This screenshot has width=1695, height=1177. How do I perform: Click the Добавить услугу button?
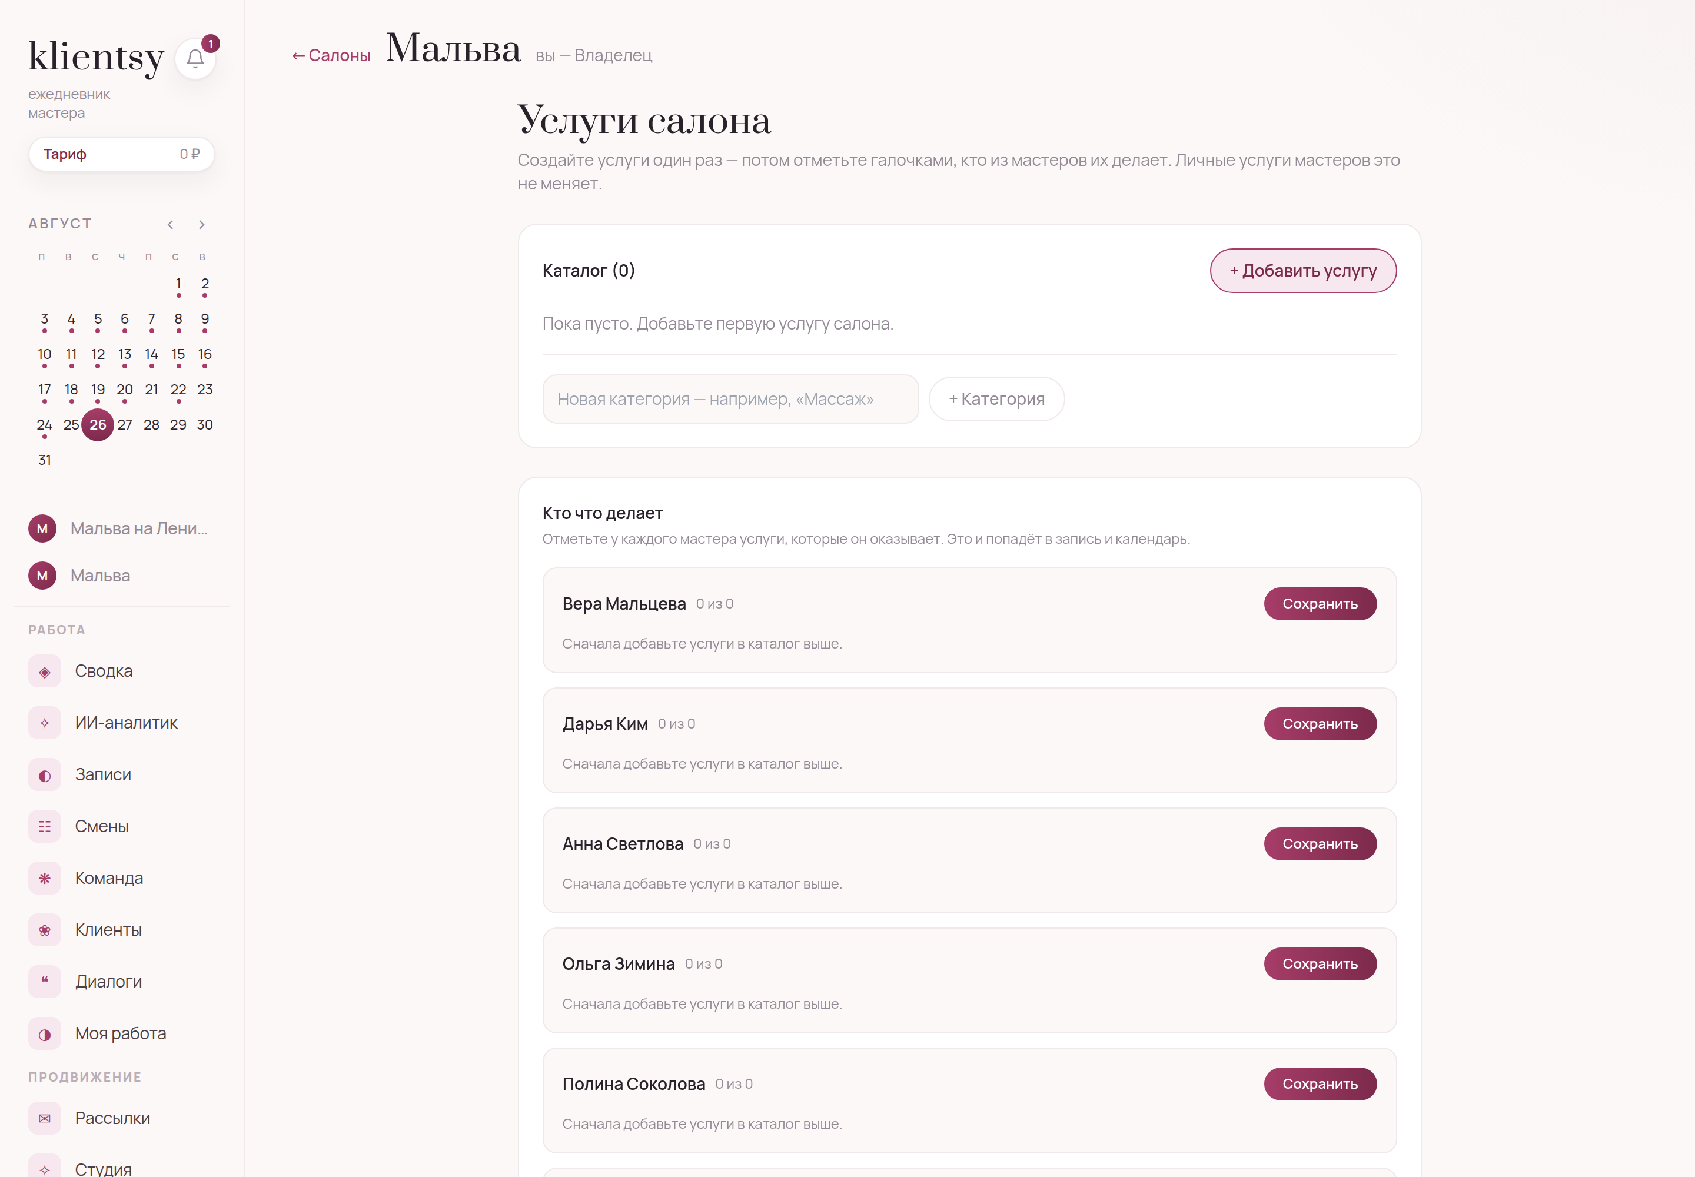pos(1302,271)
